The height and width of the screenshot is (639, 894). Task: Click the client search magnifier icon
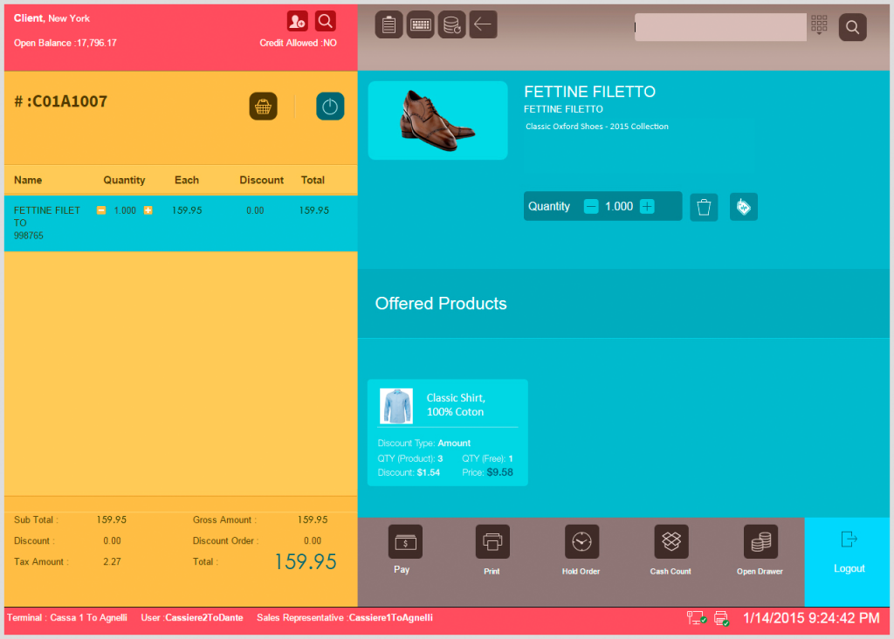tap(325, 22)
